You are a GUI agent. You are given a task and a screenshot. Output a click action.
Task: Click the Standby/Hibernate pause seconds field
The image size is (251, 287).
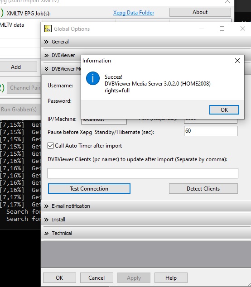click(x=211, y=131)
